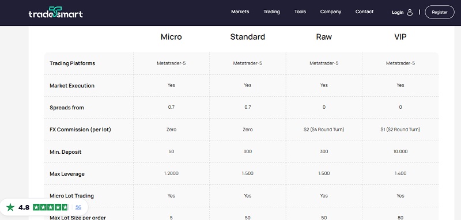
Task: Click VIP max lot size 80
Action: [400, 218]
